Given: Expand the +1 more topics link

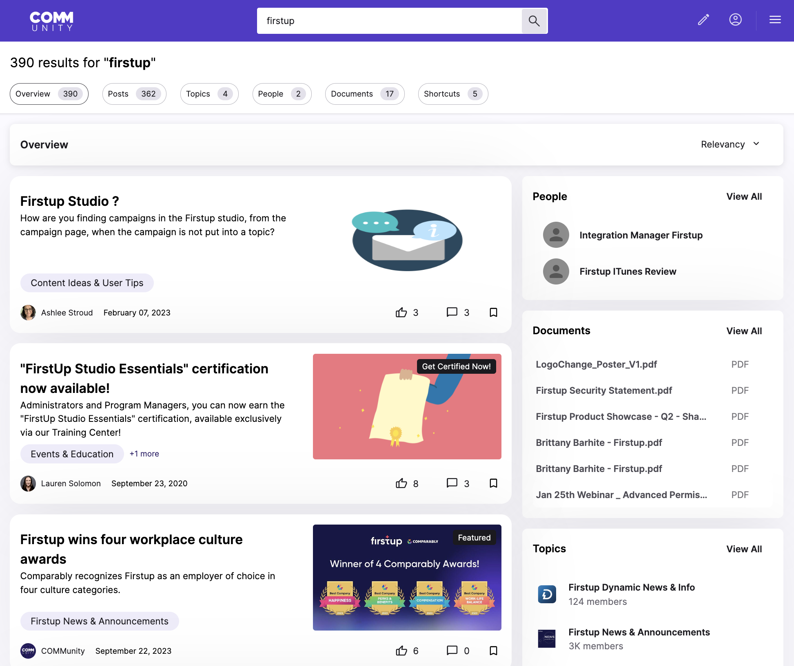Looking at the screenshot, I should coord(144,454).
